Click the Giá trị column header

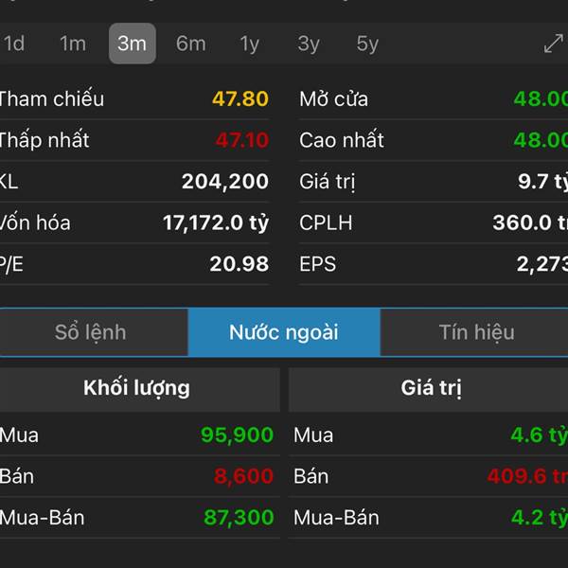[431, 387]
